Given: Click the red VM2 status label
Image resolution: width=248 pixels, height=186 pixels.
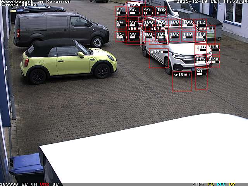Looking at the screenshot, I should [45, 184].
